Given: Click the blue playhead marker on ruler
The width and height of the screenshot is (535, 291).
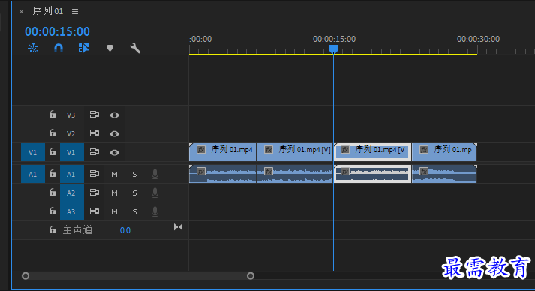Looking at the screenshot, I should click(x=333, y=49).
